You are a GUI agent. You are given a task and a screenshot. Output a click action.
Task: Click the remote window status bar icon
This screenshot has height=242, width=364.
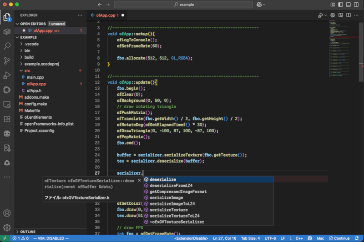point(5,238)
